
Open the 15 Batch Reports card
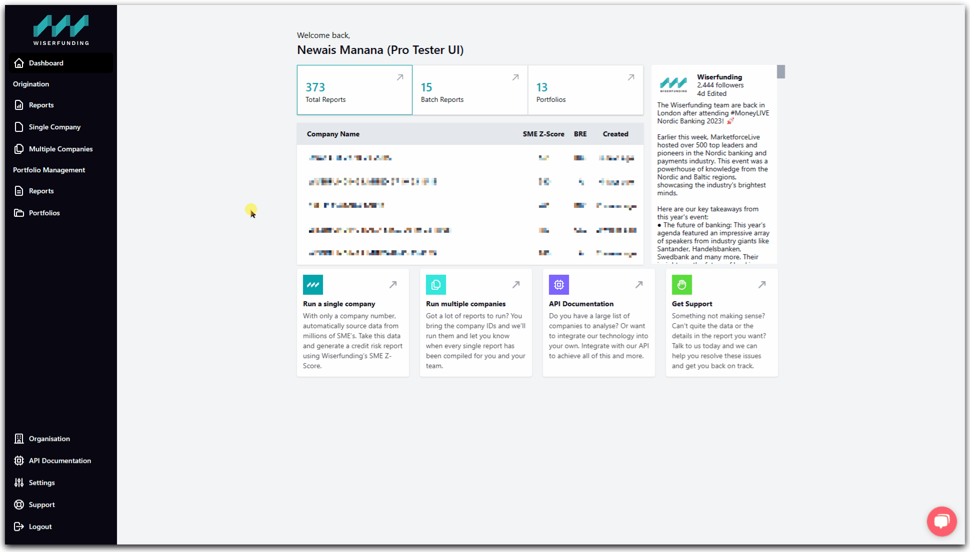(x=470, y=90)
